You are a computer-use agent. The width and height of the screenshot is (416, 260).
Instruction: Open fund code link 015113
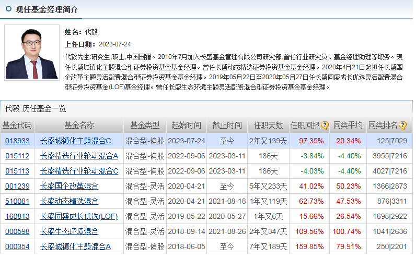[x=17, y=171]
